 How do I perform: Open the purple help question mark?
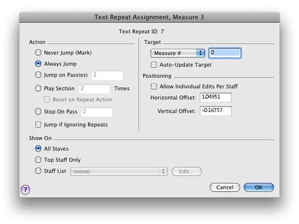point(25,190)
